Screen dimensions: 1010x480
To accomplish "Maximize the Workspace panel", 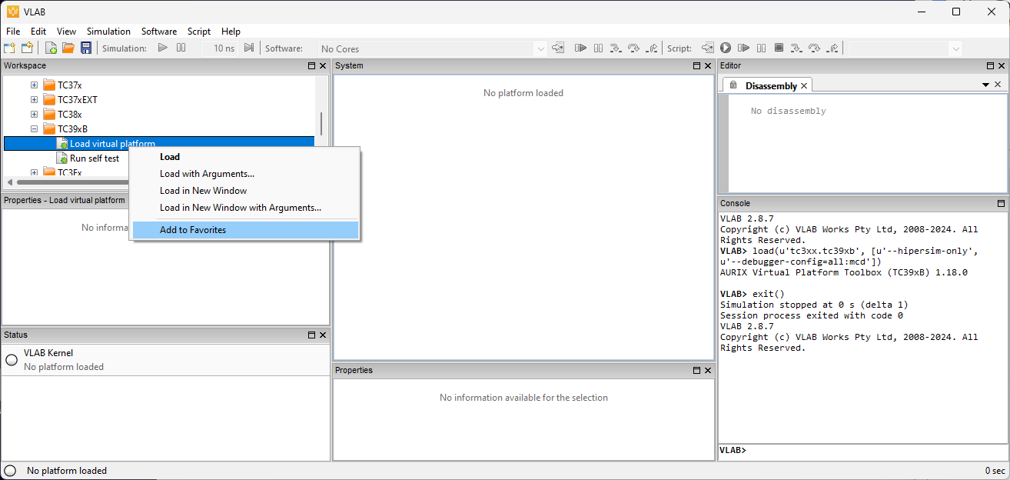I will 312,66.
